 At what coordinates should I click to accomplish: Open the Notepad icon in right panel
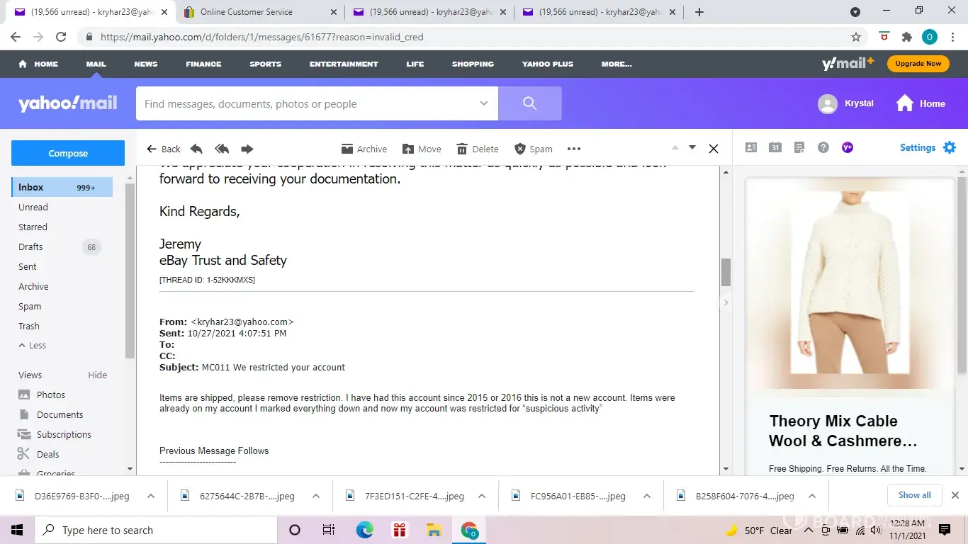point(799,147)
